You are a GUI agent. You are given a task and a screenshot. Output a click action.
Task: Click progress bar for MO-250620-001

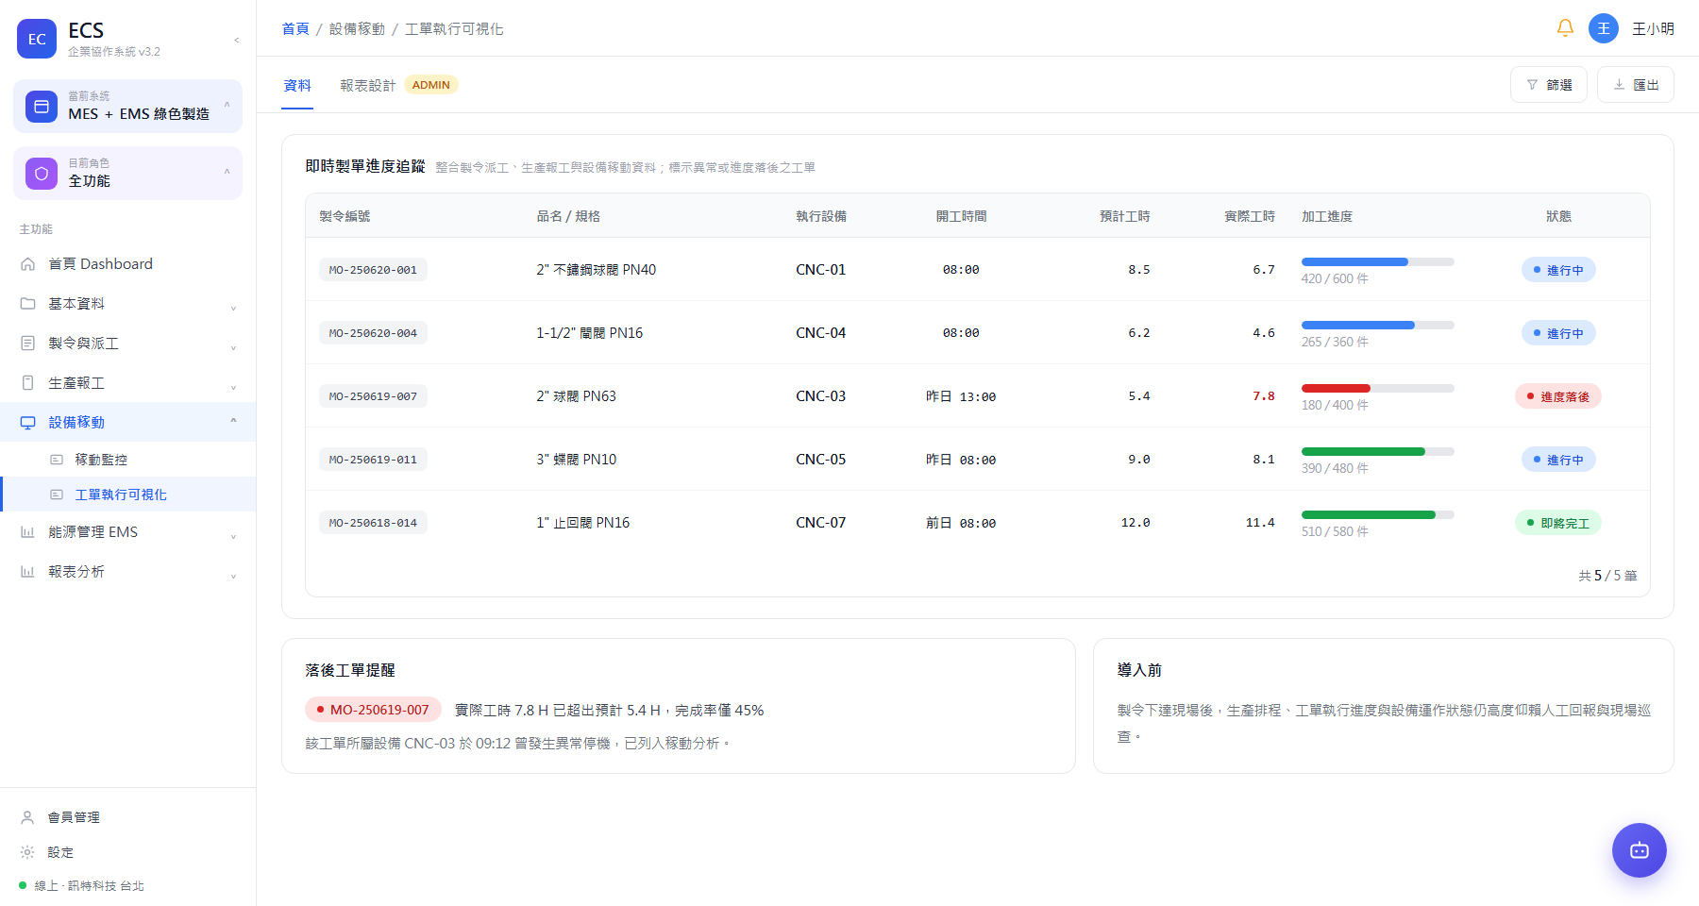click(1378, 261)
